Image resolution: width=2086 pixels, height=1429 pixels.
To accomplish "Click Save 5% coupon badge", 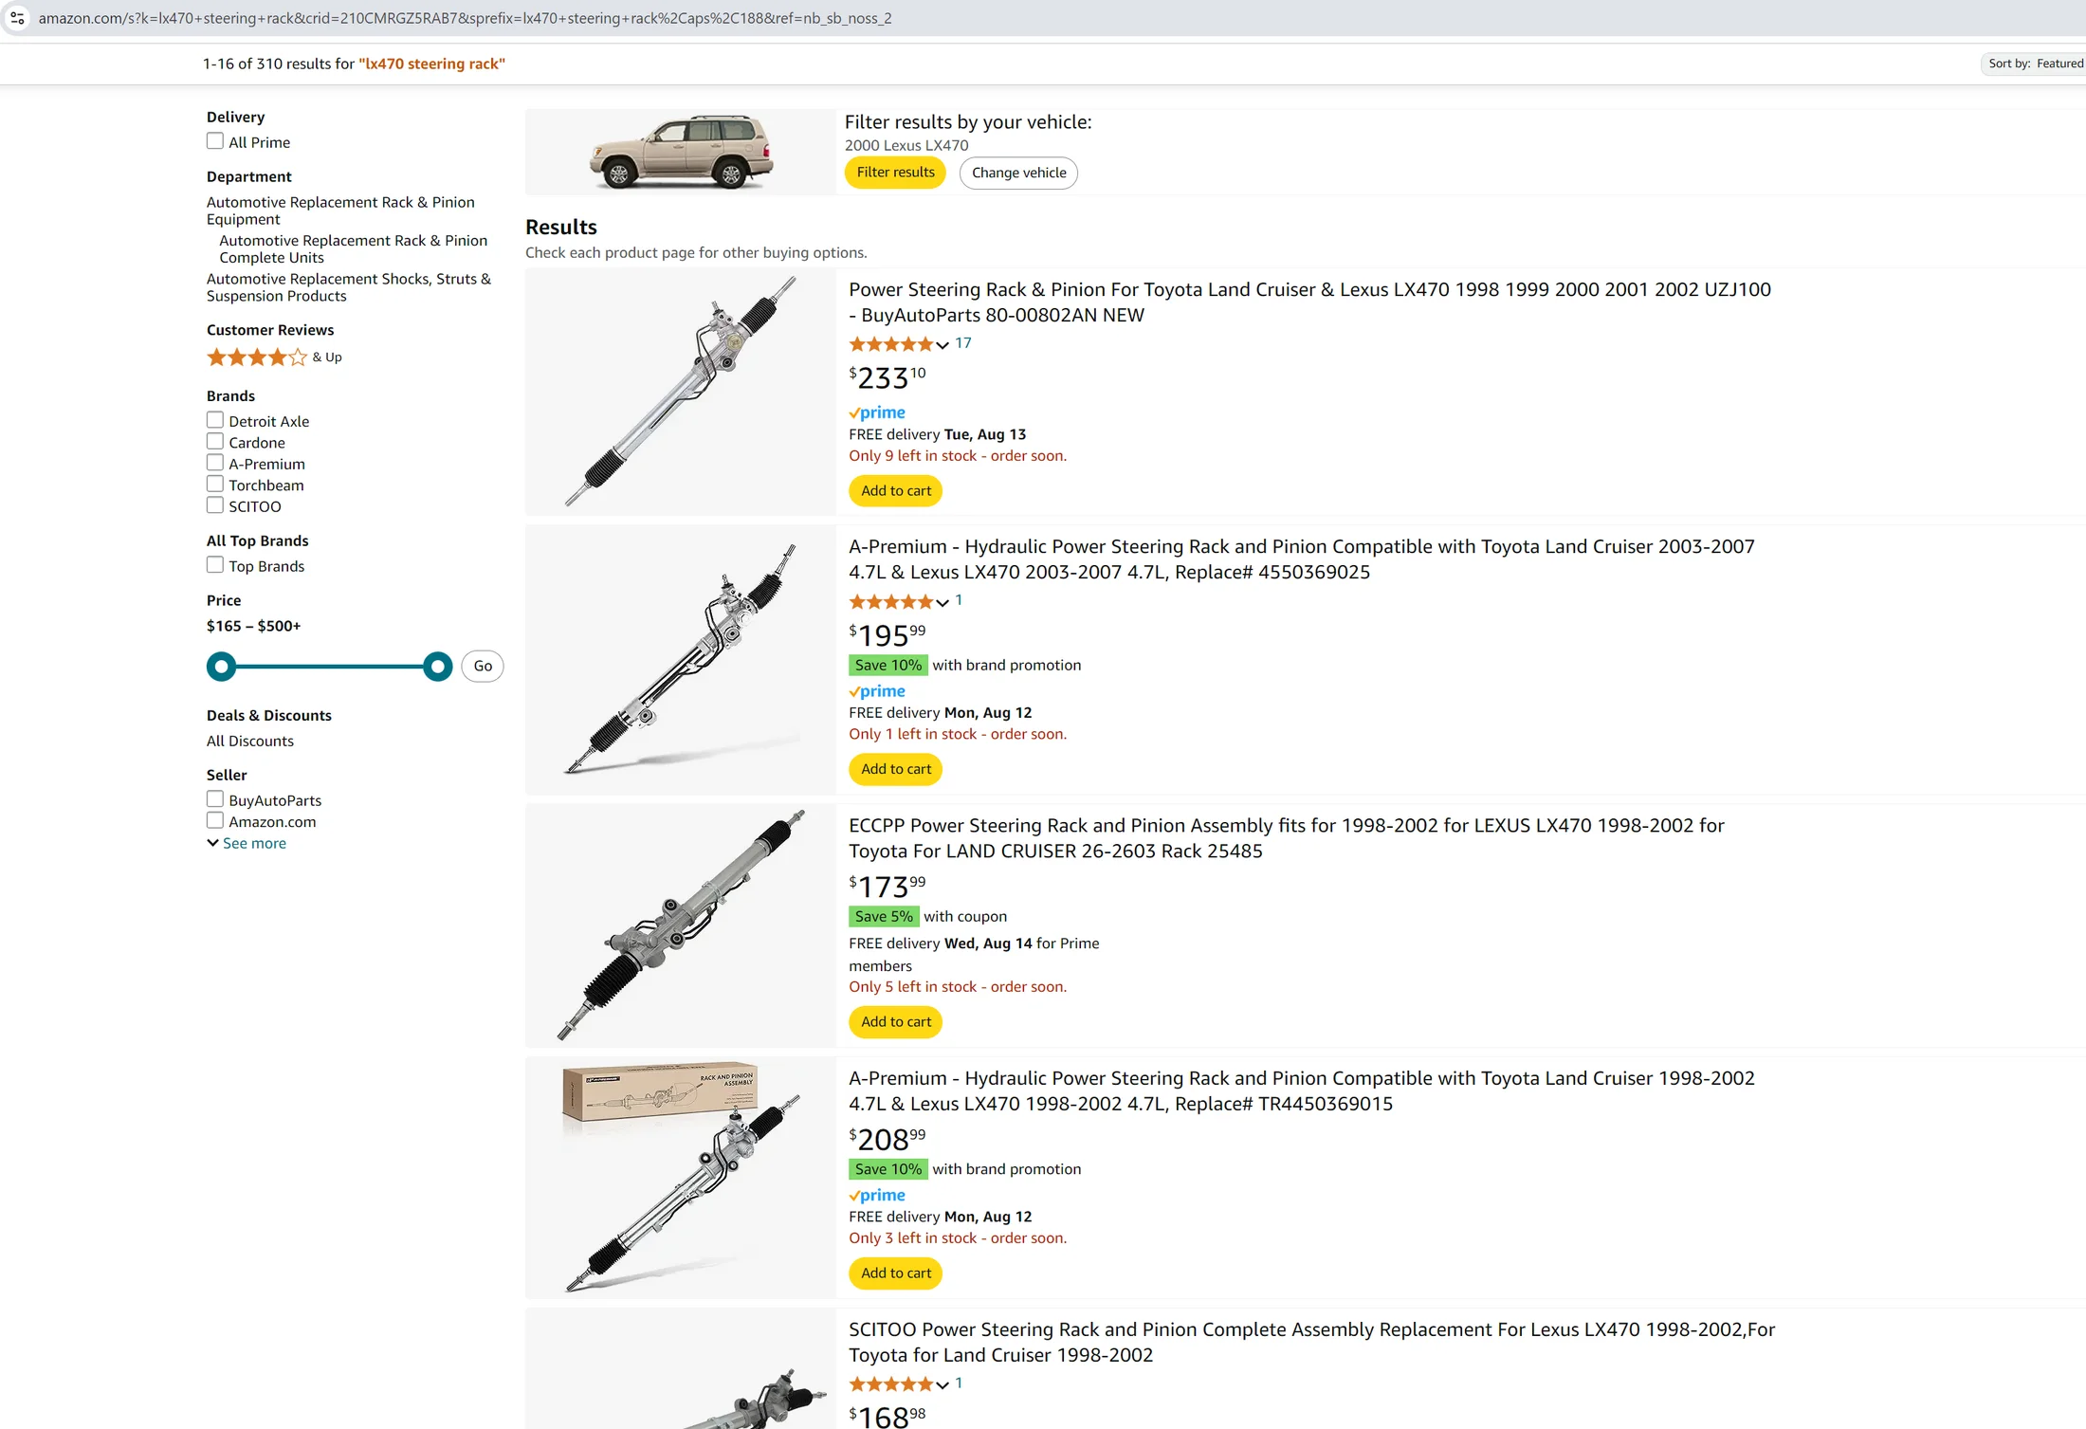I will point(884,916).
